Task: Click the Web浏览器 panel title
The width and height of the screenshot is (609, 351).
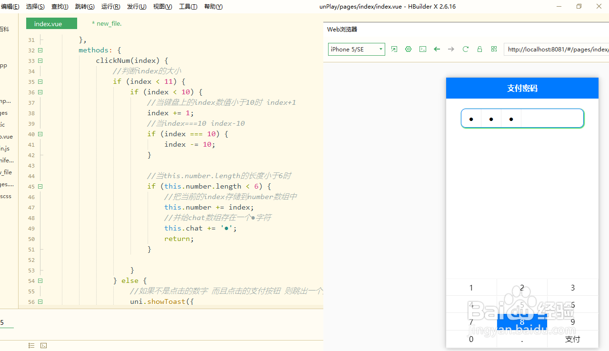Action: click(x=342, y=30)
